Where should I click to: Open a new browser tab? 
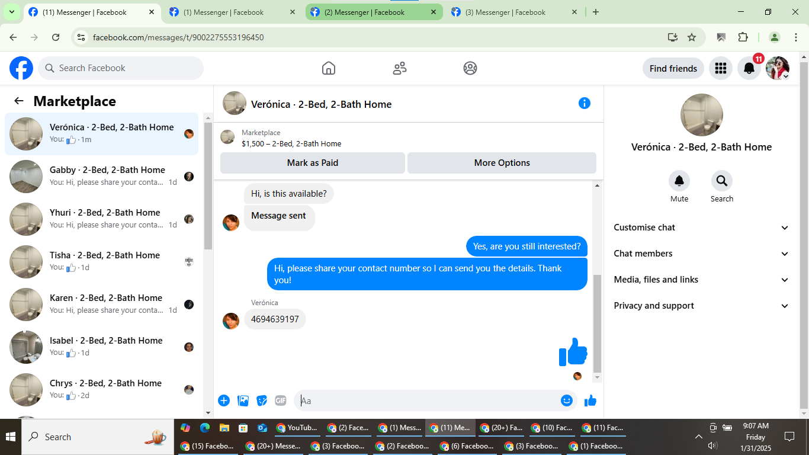(x=596, y=12)
